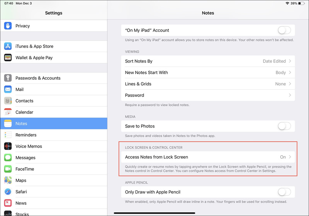The image size is (309, 216).
Task: Open Access Notes from Lock Screen
Action: point(208,157)
